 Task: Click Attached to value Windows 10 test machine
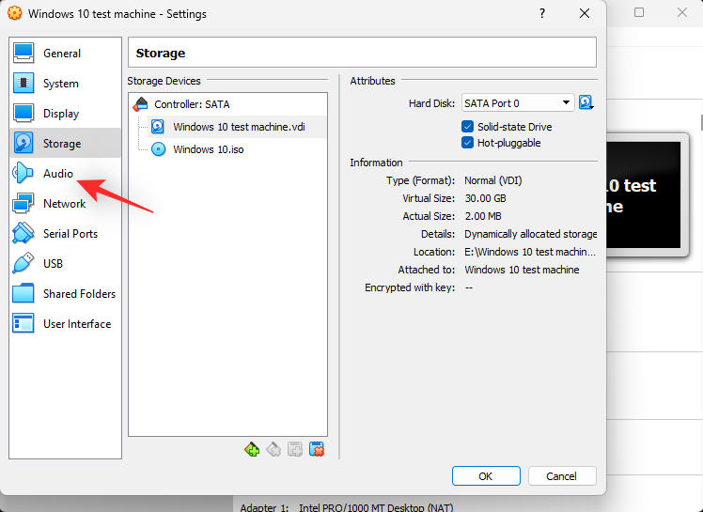[522, 270]
